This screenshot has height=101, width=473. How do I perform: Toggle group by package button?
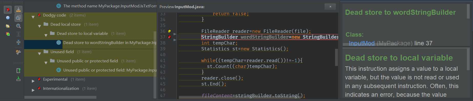click(8, 26)
